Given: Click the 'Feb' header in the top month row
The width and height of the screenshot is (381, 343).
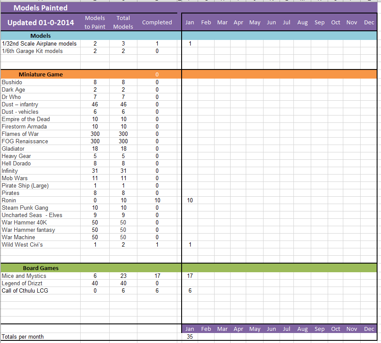Looking at the screenshot, I should click(x=206, y=23).
